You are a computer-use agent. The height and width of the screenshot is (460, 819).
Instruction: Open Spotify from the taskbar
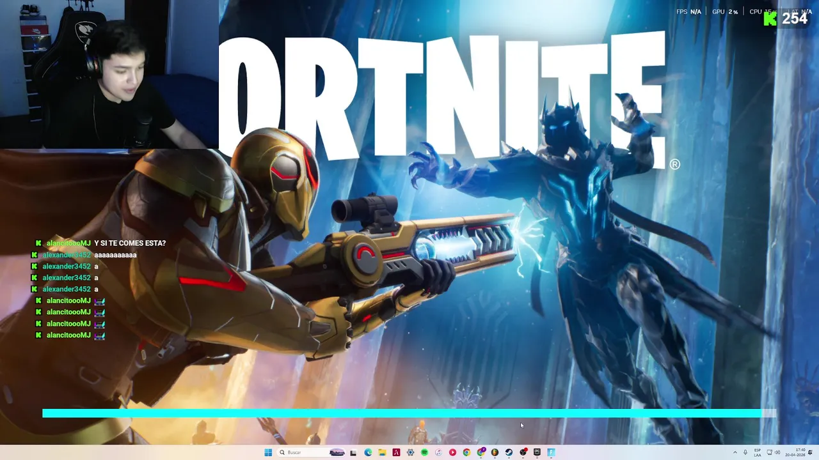point(424,452)
